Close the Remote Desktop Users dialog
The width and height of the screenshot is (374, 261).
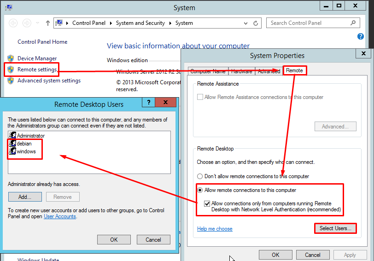pyautogui.click(x=165, y=103)
